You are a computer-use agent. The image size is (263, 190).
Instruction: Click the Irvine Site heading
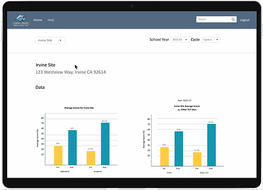click(x=45, y=65)
